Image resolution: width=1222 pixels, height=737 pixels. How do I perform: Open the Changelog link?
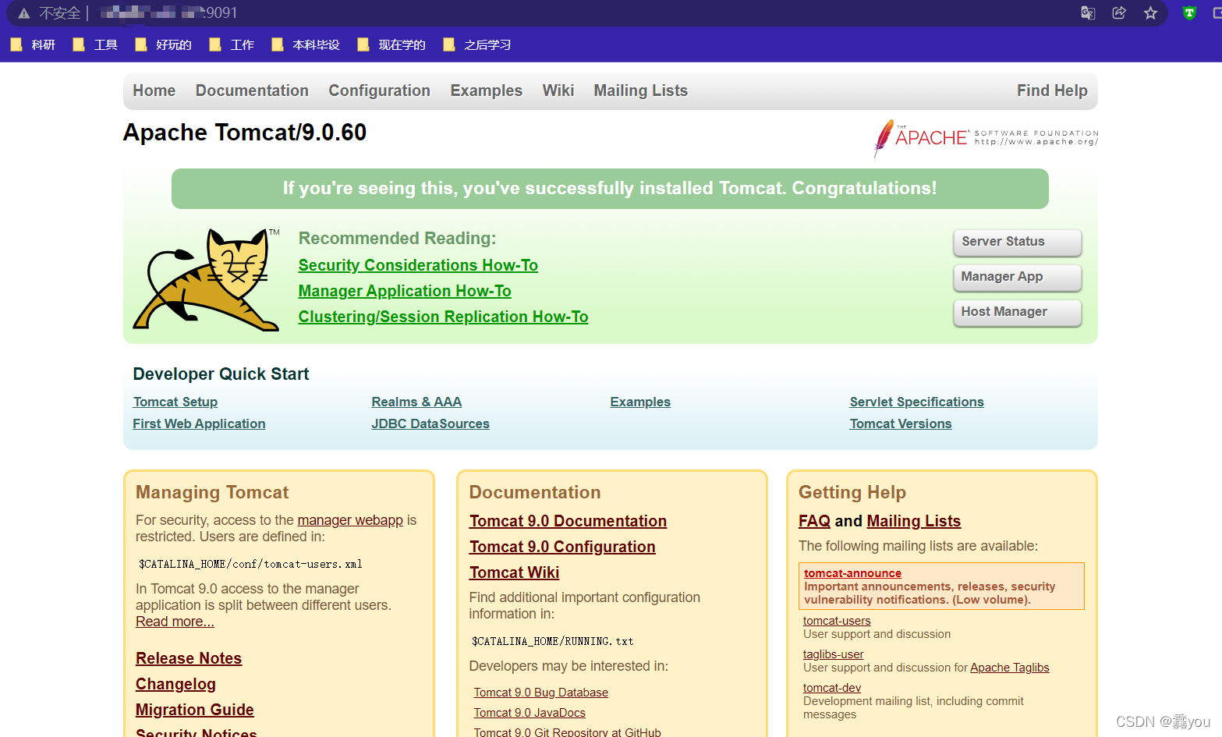[175, 684]
